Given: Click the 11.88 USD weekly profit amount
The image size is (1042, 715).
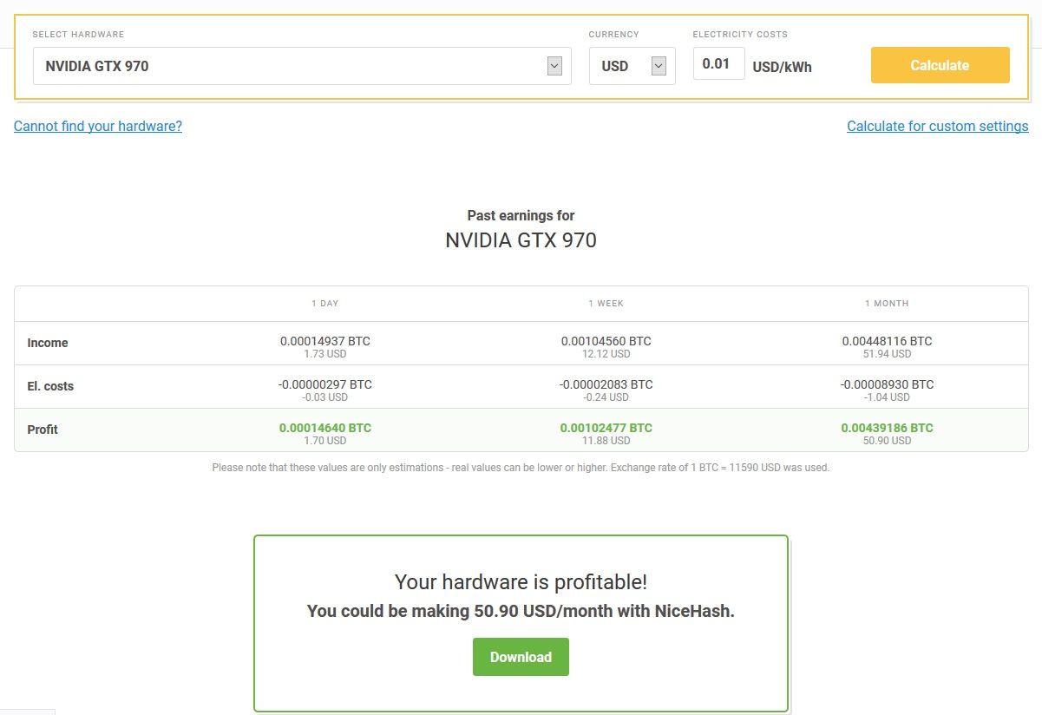Looking at the screenshot, I should click(606, 441).
